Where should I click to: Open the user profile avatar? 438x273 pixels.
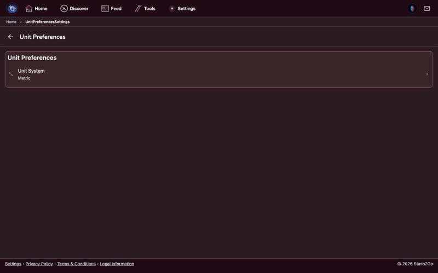point(412,9)
